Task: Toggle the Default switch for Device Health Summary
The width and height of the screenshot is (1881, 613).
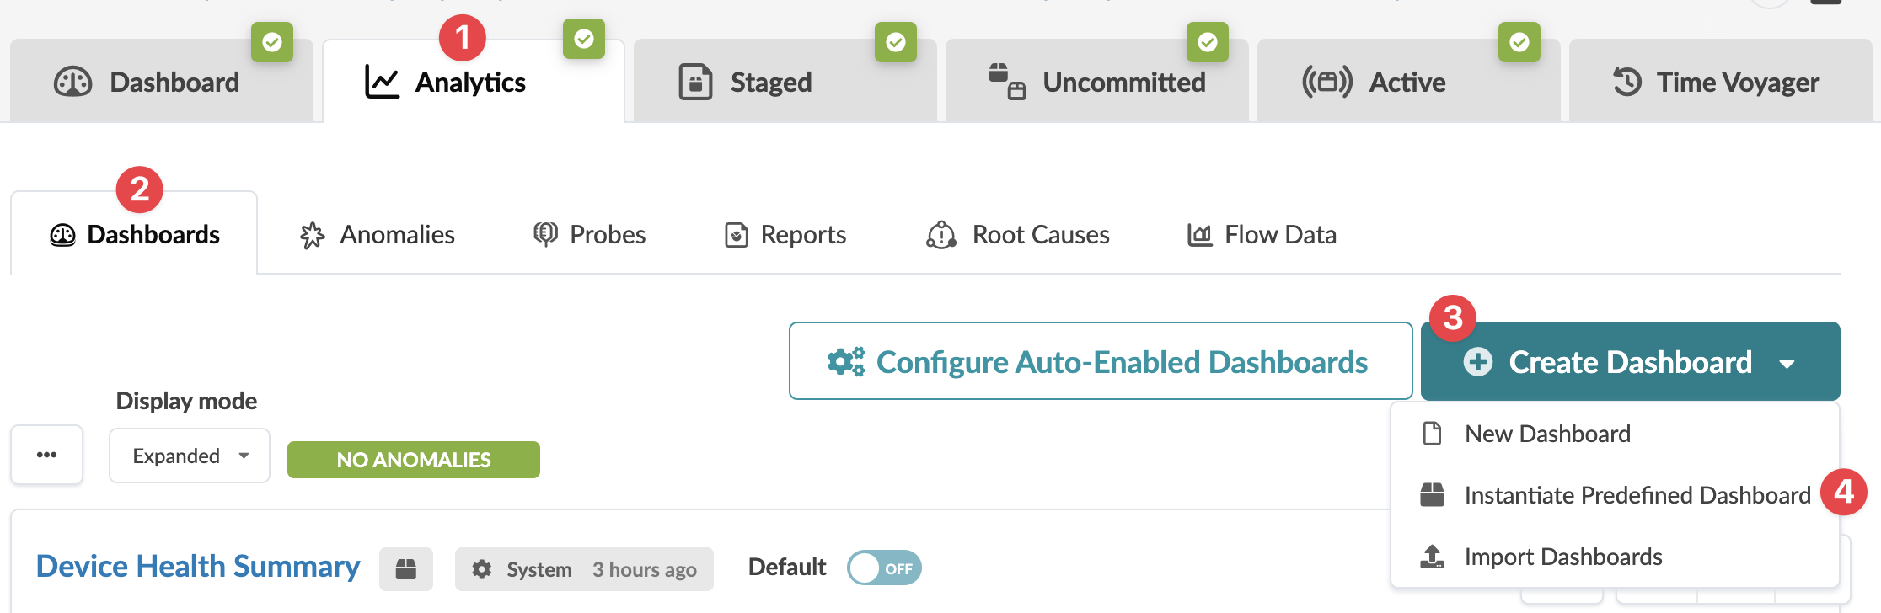Action: [884, 568]
